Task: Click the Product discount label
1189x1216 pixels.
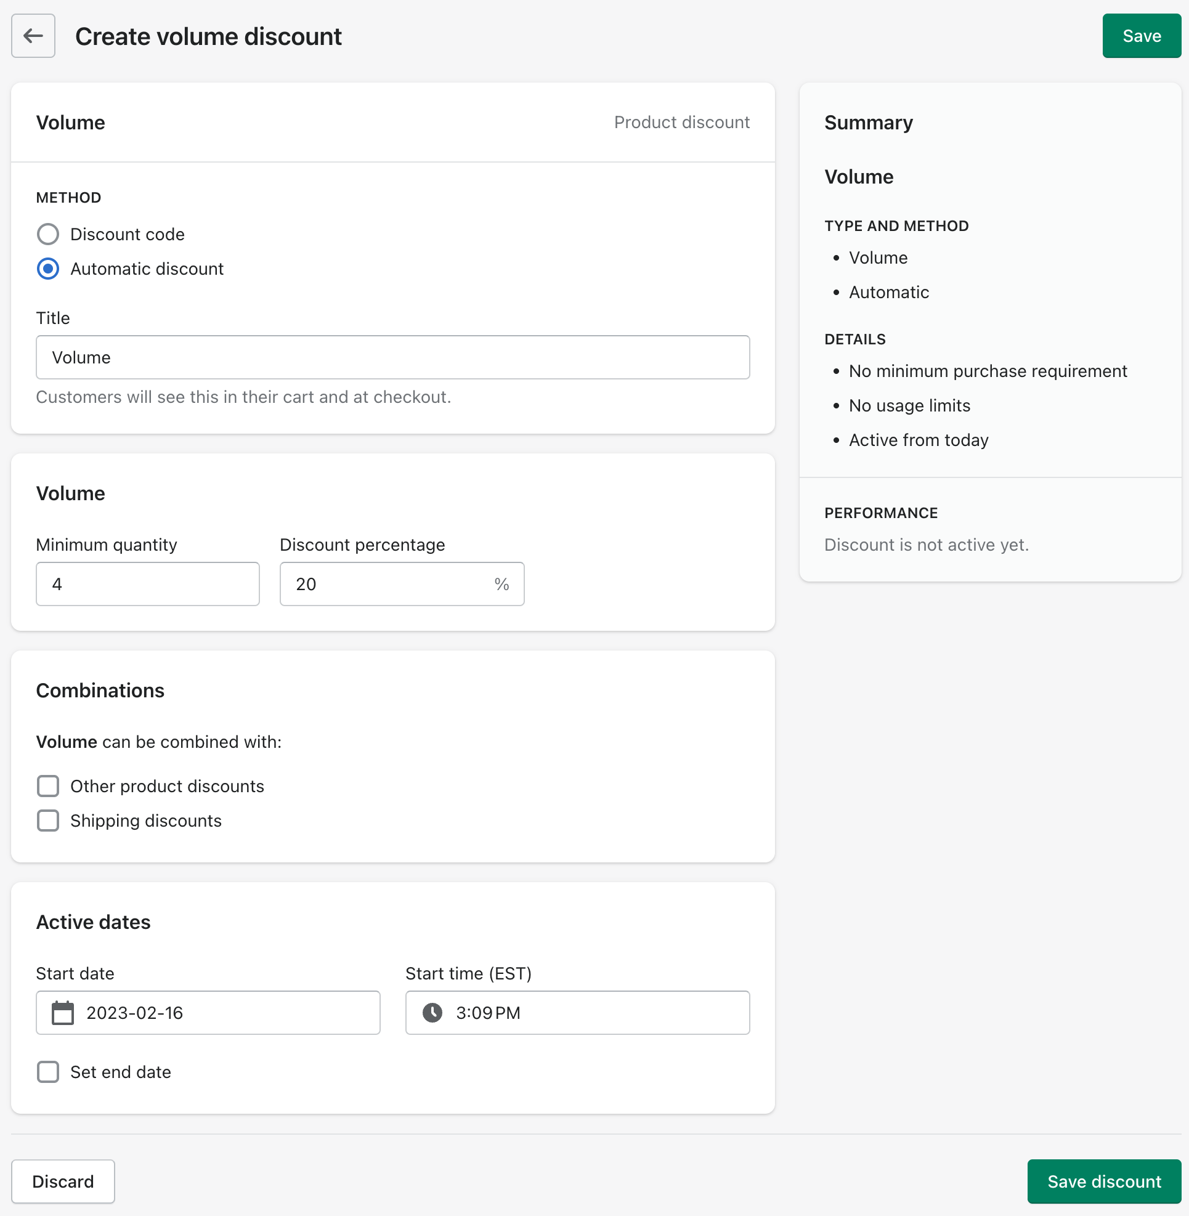Action: pos(681,123)
